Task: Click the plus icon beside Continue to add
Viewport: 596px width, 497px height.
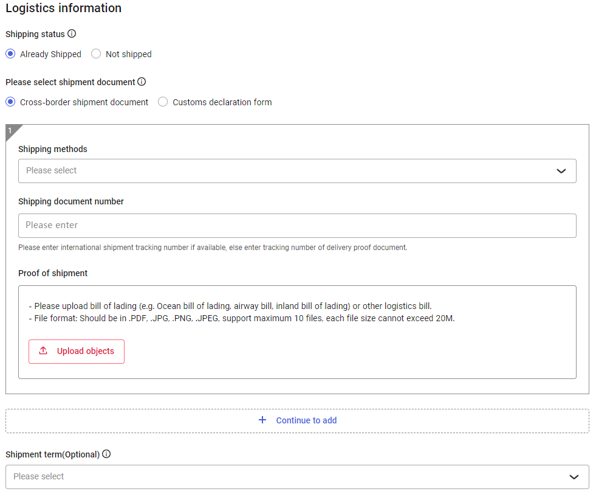Action: pyautogui.click(x=262, y=420)
